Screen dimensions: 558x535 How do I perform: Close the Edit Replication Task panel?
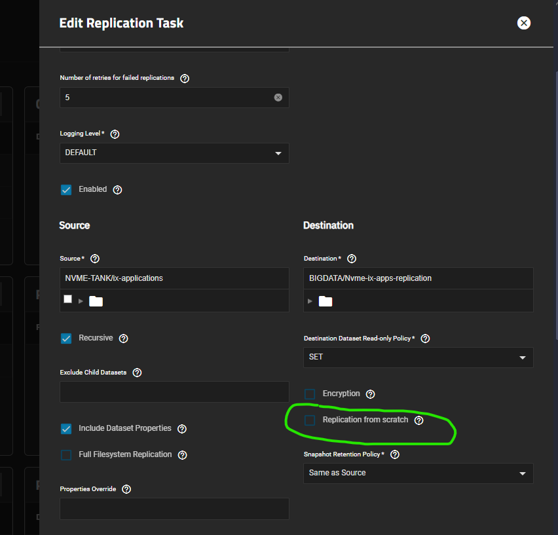coord(523,23)
